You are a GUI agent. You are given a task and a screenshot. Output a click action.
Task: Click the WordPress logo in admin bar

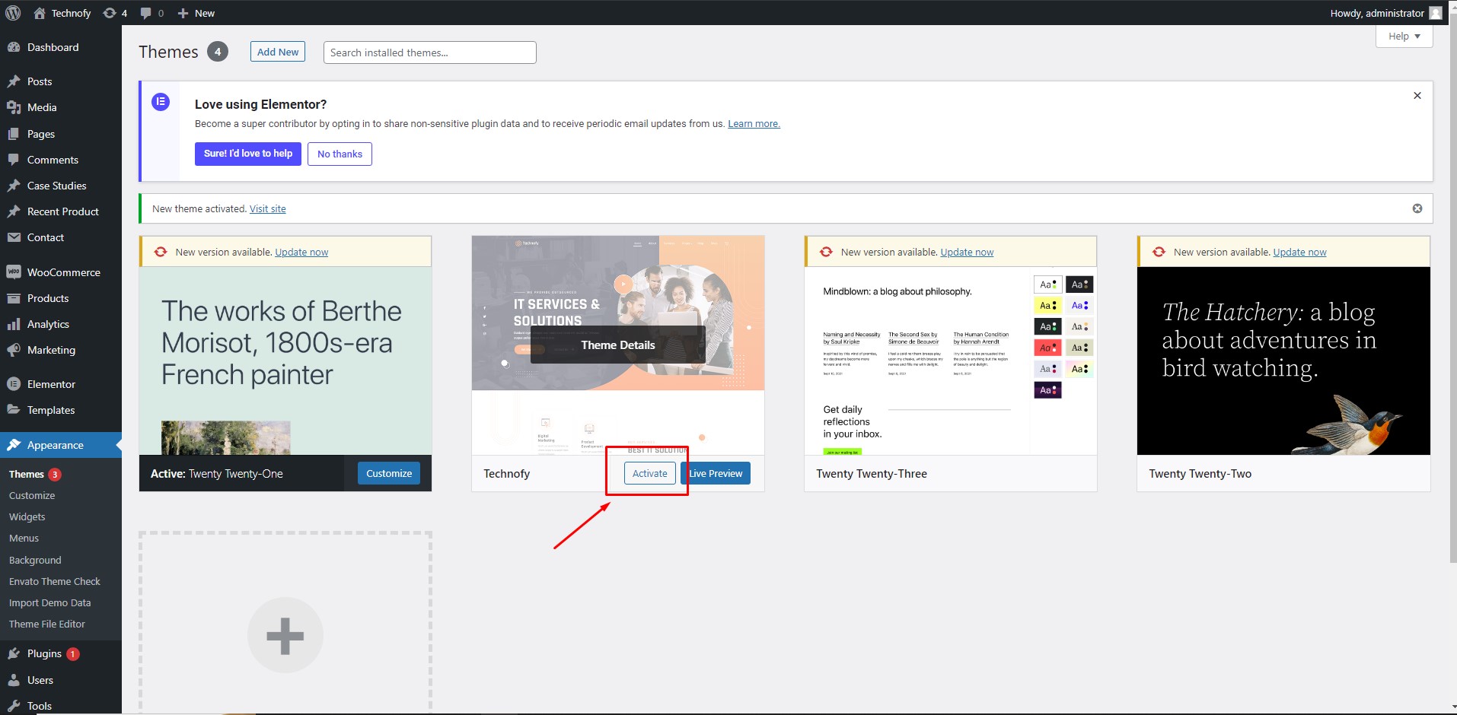pos(13,13)
